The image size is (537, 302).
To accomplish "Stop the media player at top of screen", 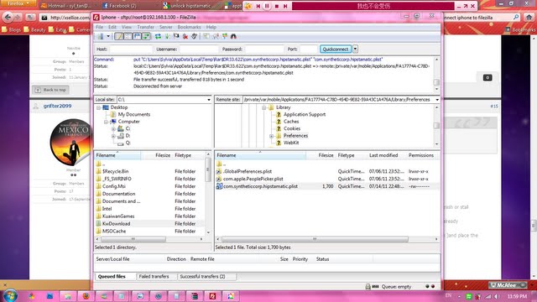I will [277, 6].
